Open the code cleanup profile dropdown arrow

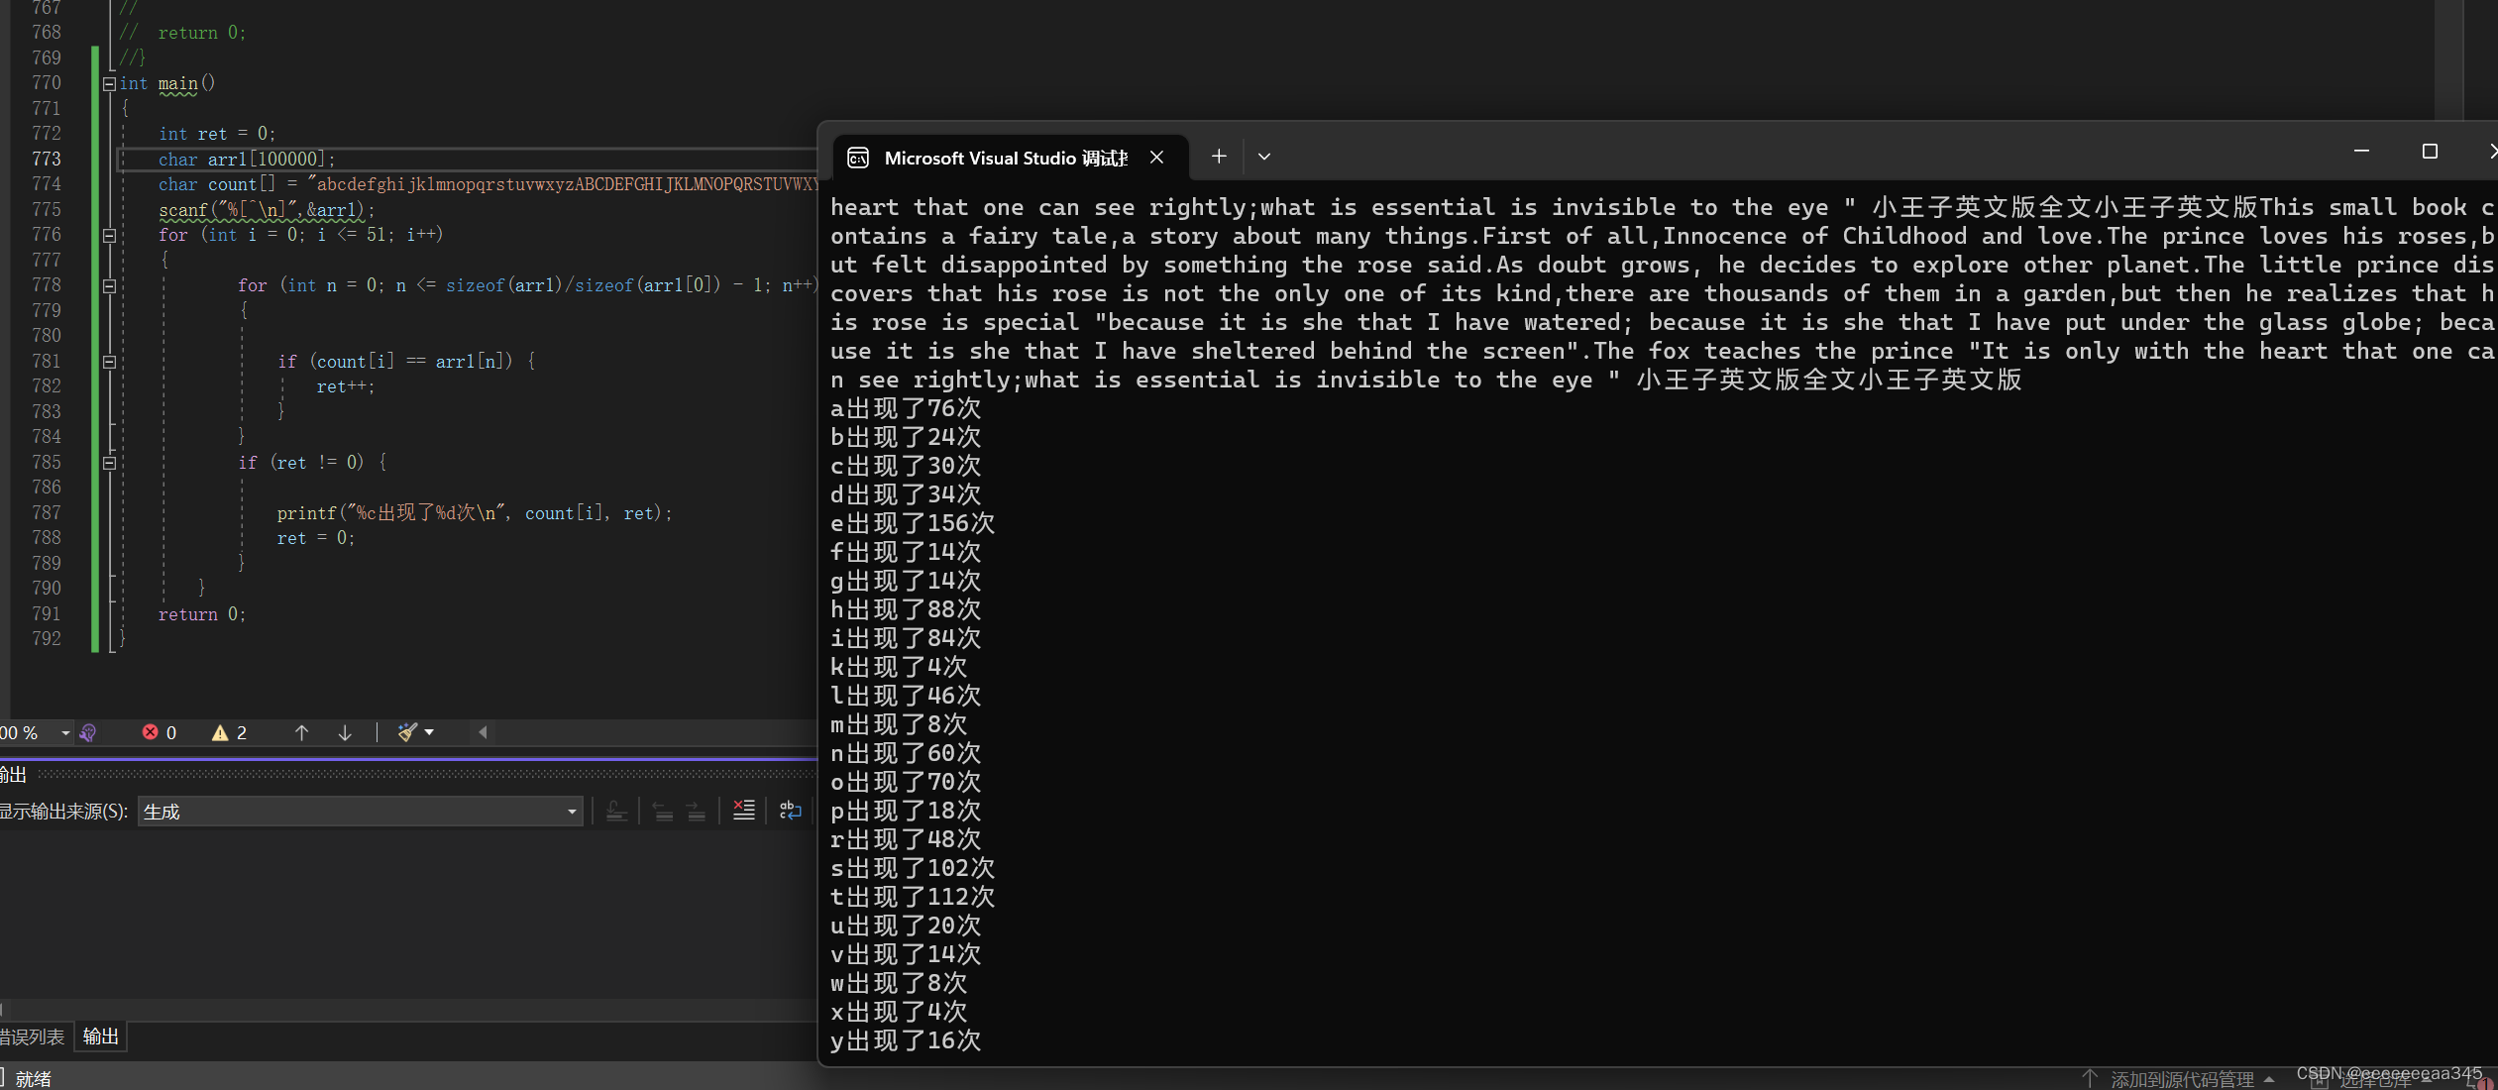(x=429, y=732)
